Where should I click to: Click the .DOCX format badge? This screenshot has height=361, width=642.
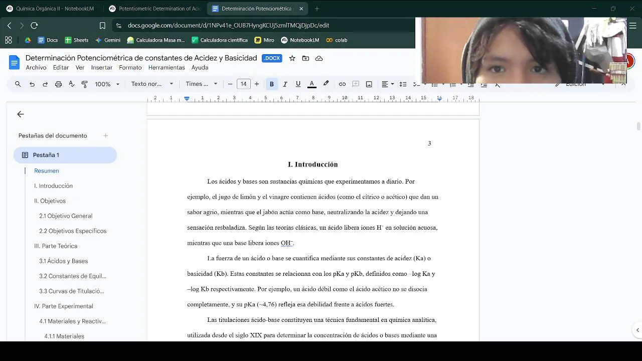pos(272,58)
